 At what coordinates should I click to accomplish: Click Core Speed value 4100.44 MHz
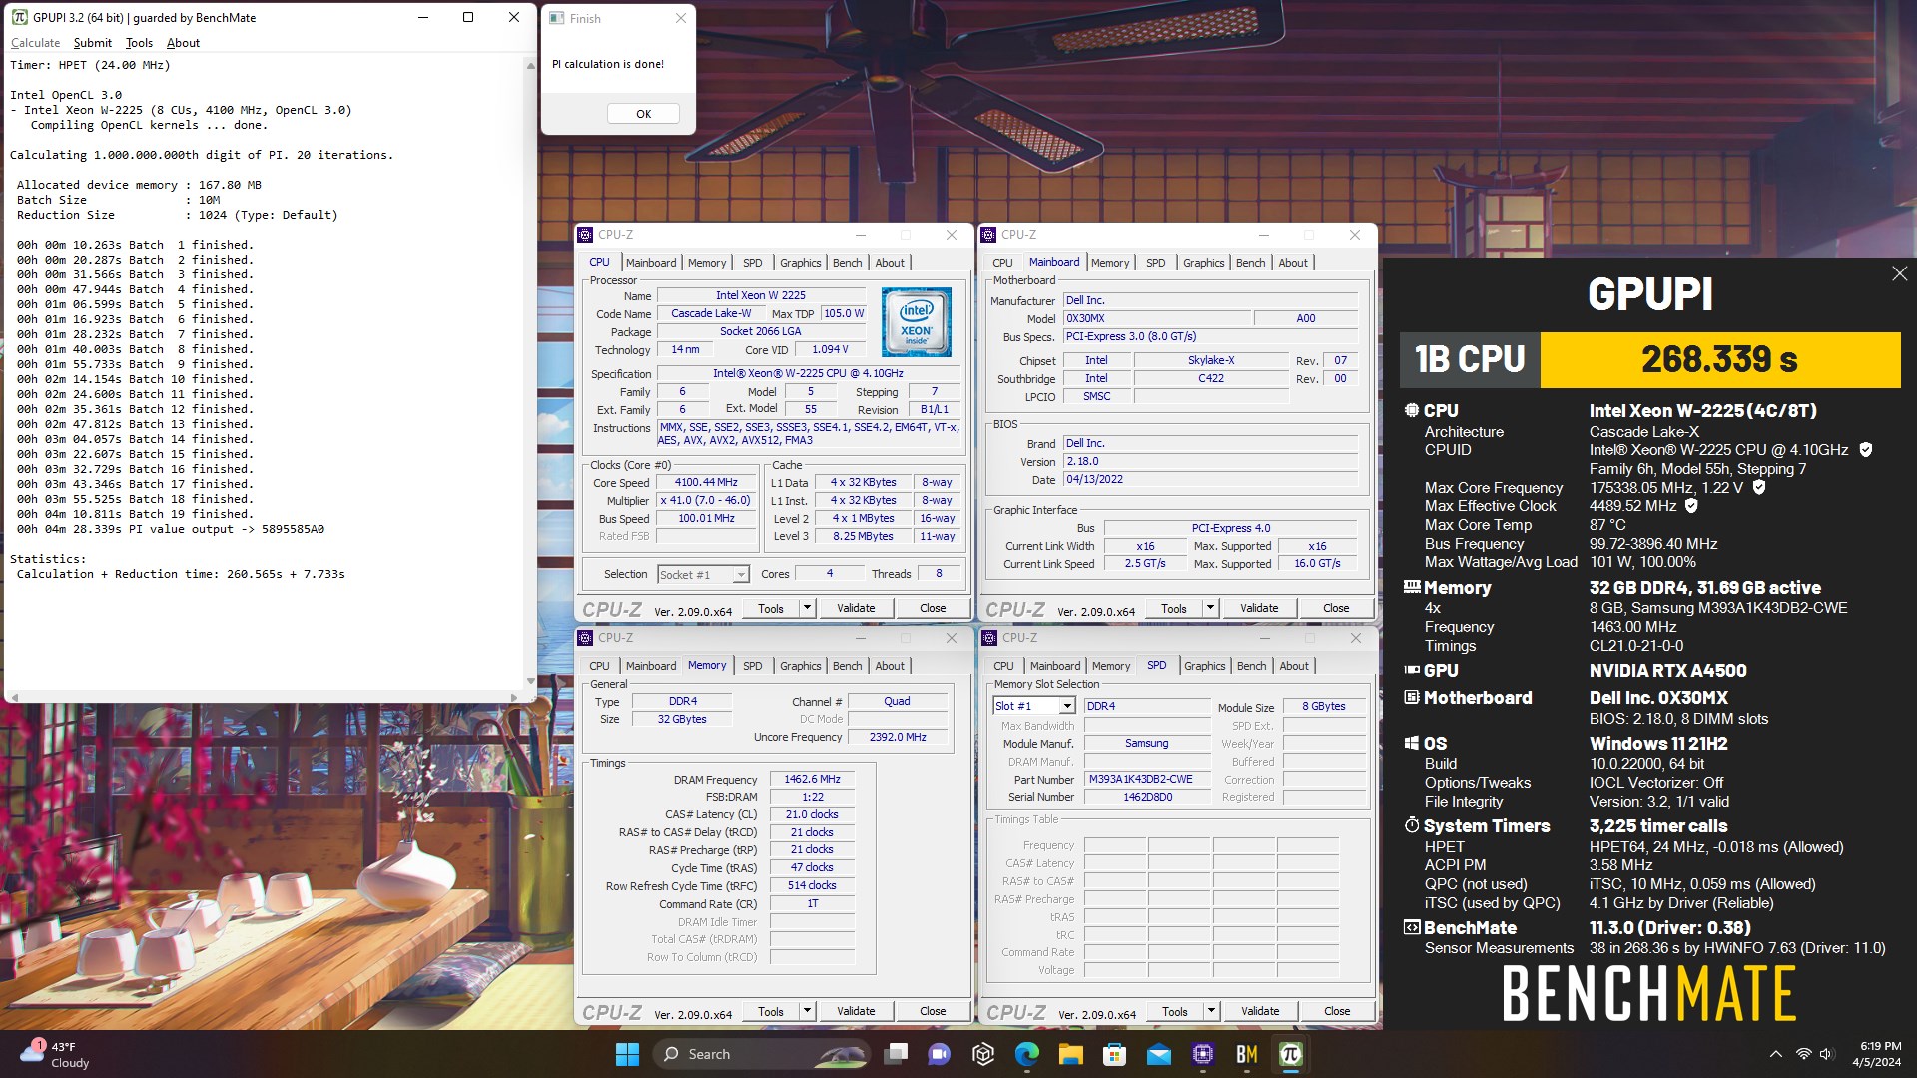[x=706, y=483]
